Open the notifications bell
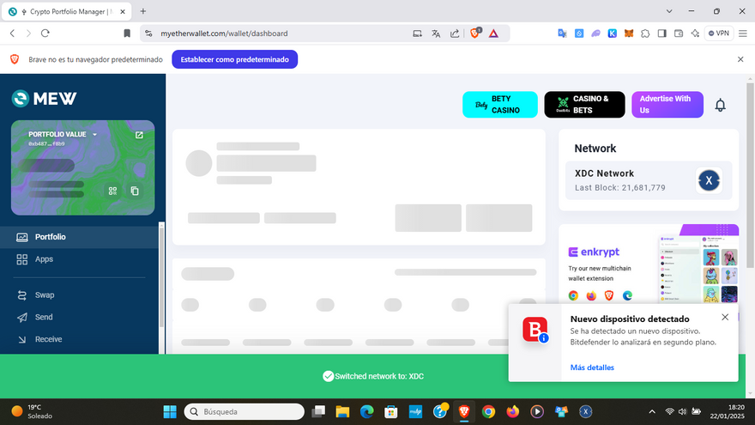Viewport: 755px width, 425px height. (x=721, y=105)
